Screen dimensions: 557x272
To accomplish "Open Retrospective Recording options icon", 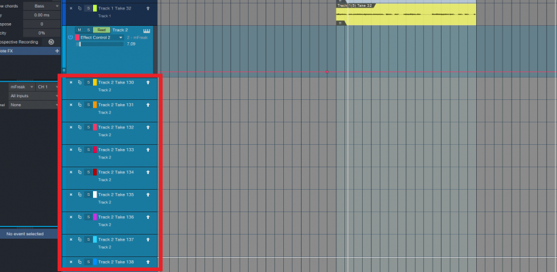I will (x=51, y=42).
